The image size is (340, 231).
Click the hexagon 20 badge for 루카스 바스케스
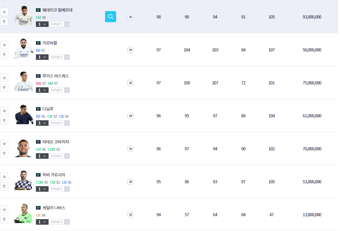[x=130, y=83]
